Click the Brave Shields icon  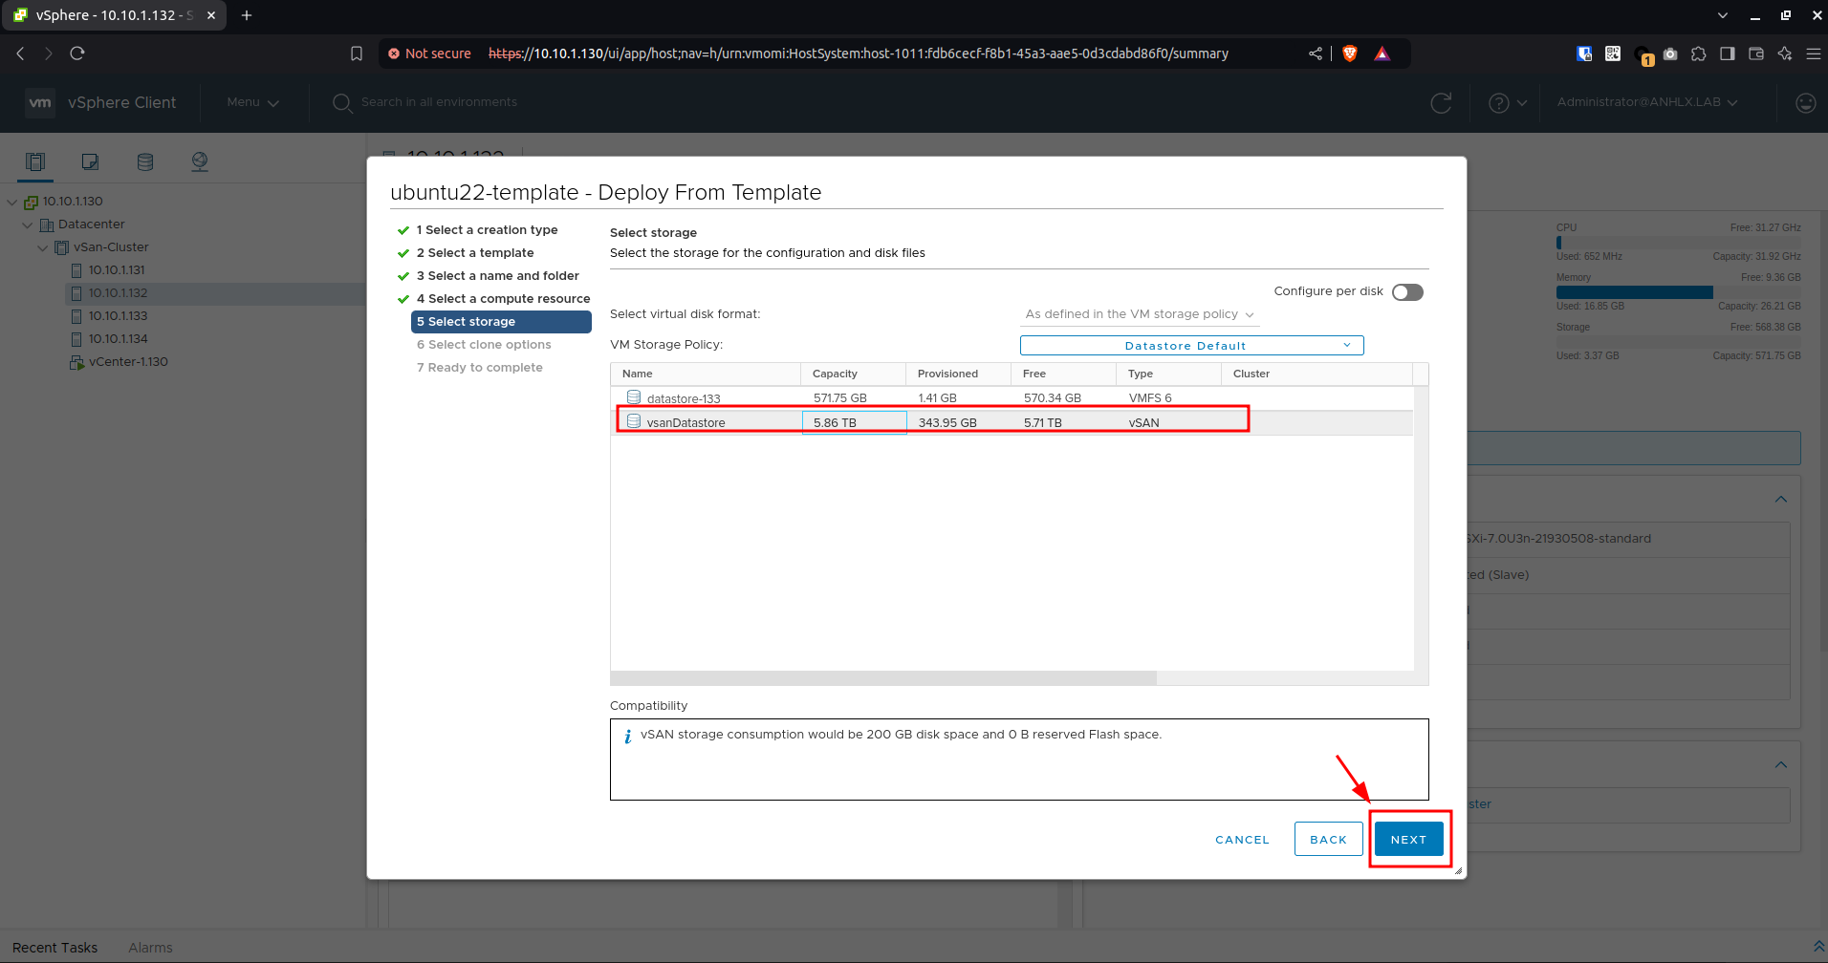1350,53
